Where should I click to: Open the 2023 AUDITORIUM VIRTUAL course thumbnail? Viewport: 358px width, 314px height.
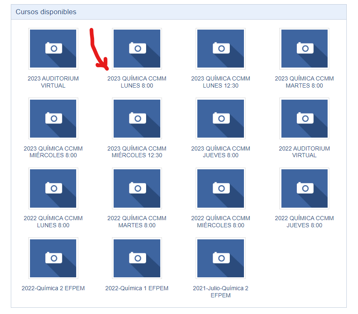(53, 49)
